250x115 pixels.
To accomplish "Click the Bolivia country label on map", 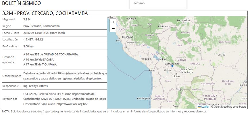I will 182,60.
